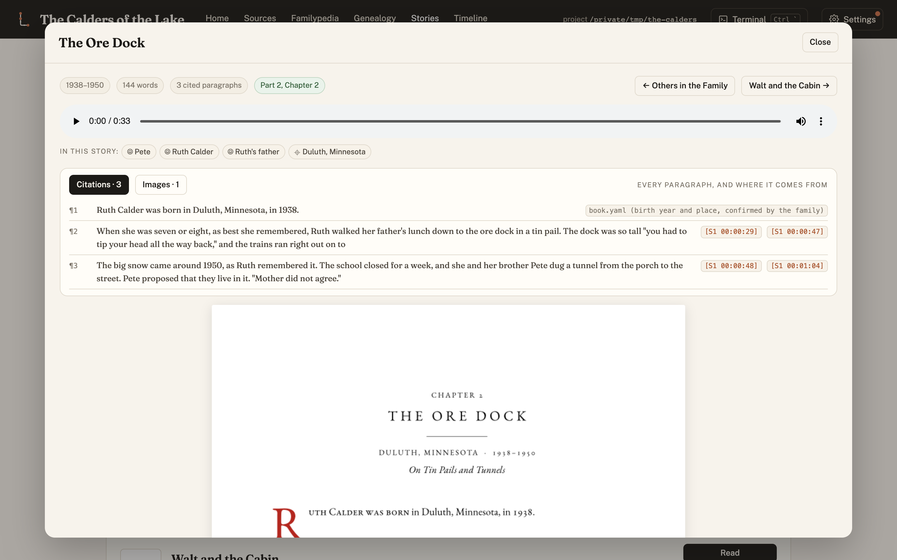The height and width of the screenshot is (560, 897).
Task: Switch to the Citations tab
Action: [99, 184]
